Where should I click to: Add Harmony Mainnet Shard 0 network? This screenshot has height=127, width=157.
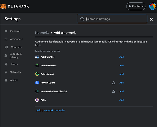click(121, 91)
